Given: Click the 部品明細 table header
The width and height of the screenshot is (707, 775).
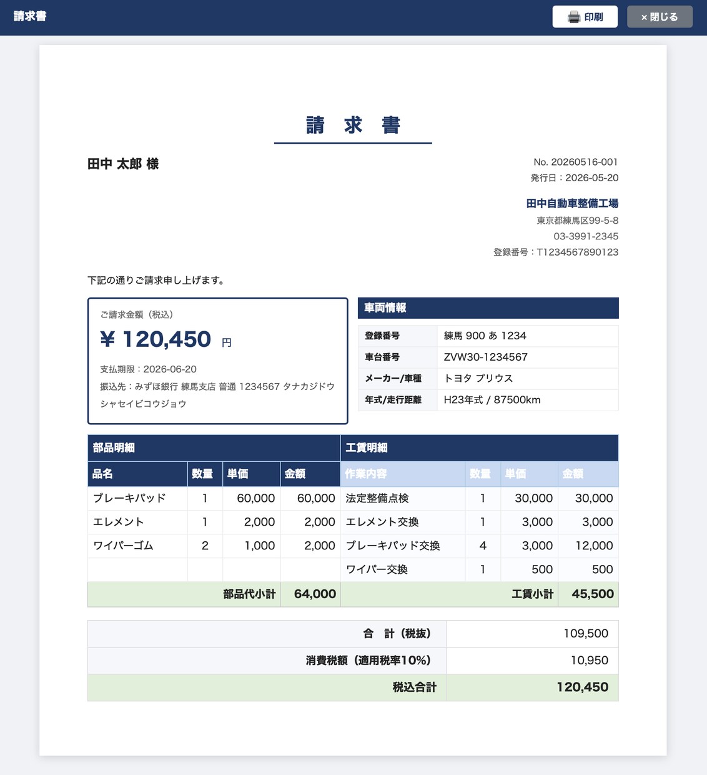Looking at the screenshot, I should [x=214, y=447].
